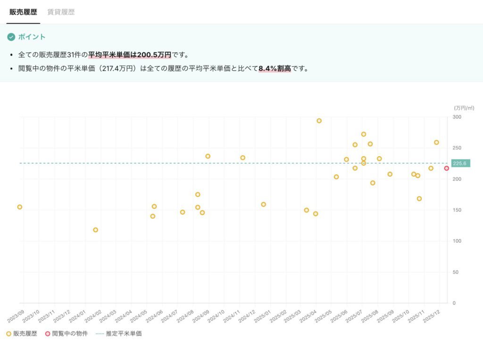Click the leftmost data point at 2023/09
Screen dimensions: 483x351
click(x=20, y=207)
